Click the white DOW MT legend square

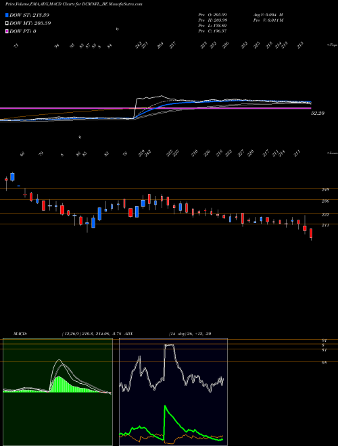[7, 24]
